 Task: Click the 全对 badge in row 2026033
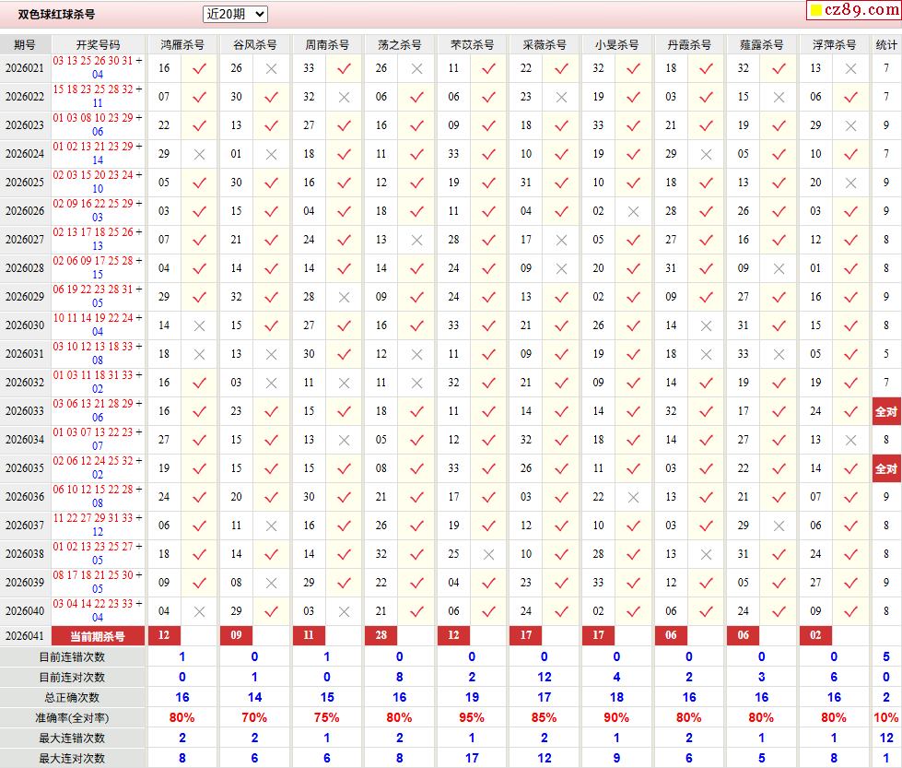tap(886, 411)
